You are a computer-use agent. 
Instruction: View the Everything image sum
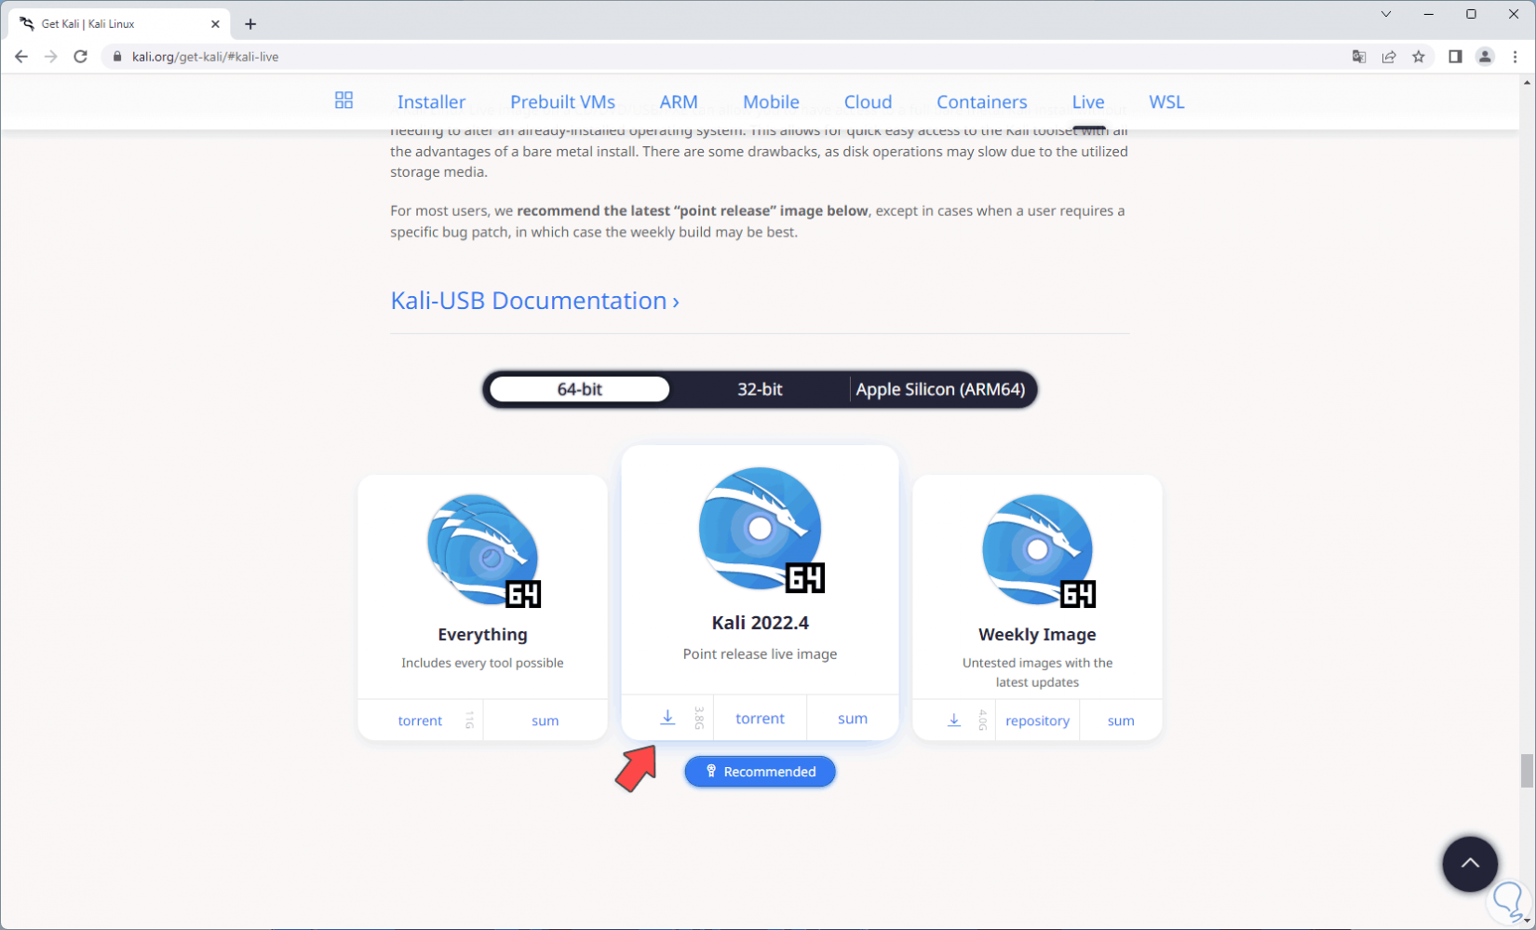545,721
